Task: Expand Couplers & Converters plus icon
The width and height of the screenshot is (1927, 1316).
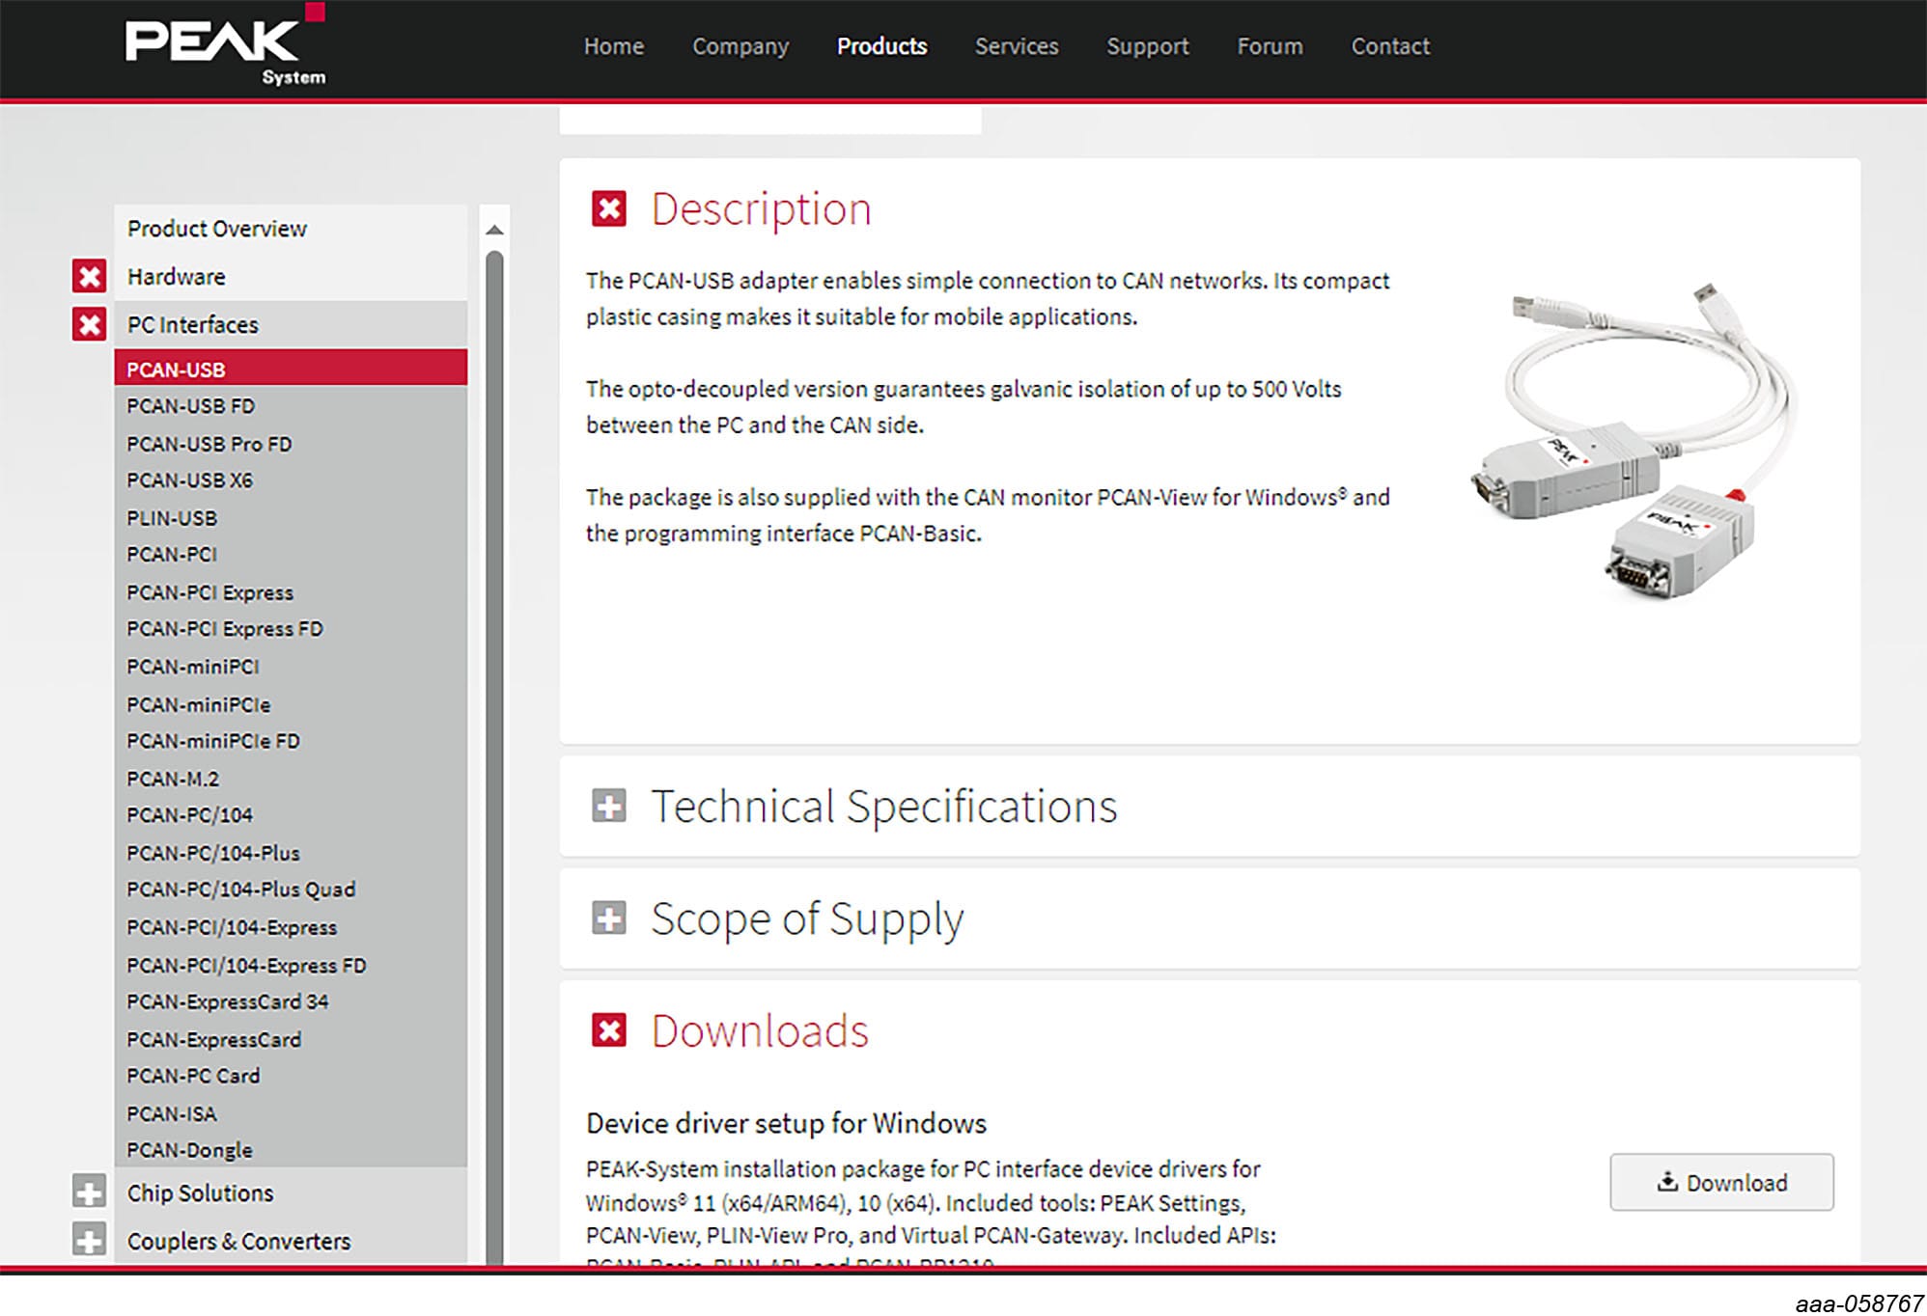Action: (90, 1241)
